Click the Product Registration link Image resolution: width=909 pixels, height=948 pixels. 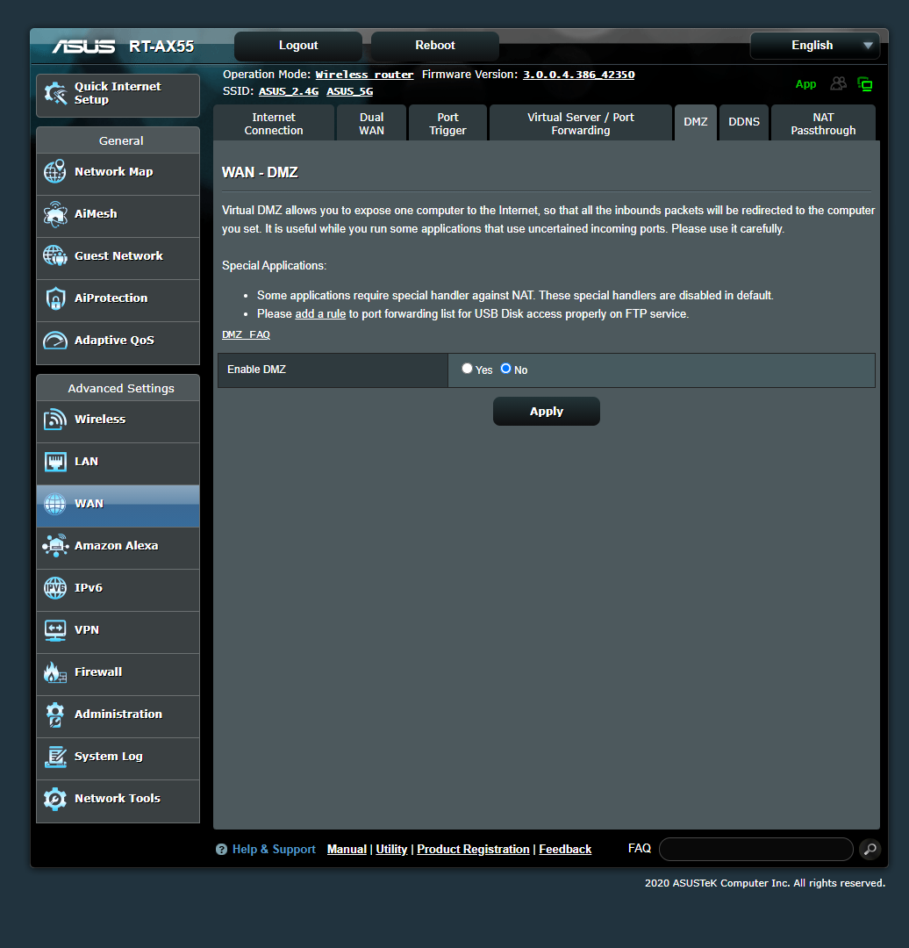click(x=473, y=850)
